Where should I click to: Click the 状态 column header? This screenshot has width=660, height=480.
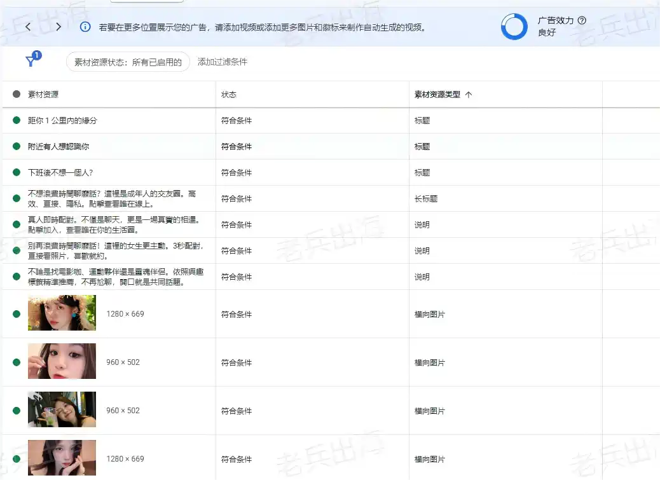click(x=229, y=95)
